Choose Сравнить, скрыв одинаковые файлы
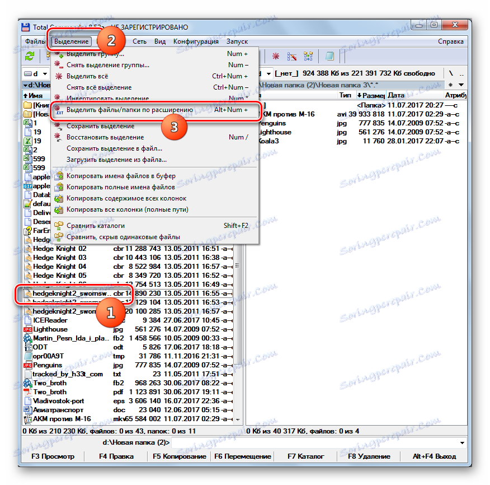 point(155,237)
